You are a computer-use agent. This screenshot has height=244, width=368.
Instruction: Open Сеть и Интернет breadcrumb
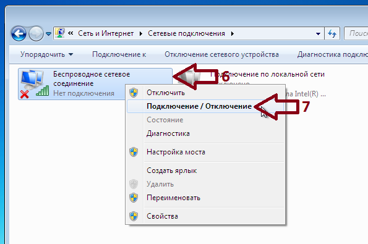106,33
